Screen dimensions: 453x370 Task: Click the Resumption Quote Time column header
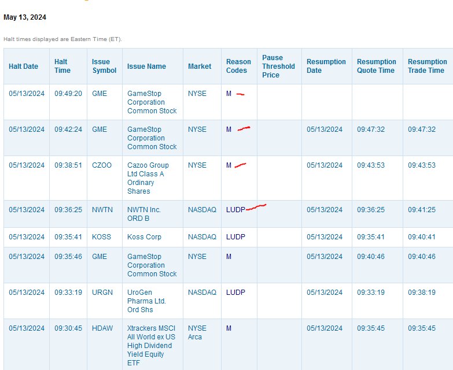tap(377, 66)
